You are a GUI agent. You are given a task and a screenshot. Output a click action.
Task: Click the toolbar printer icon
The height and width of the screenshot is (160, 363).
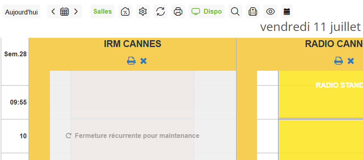[178, 11]
